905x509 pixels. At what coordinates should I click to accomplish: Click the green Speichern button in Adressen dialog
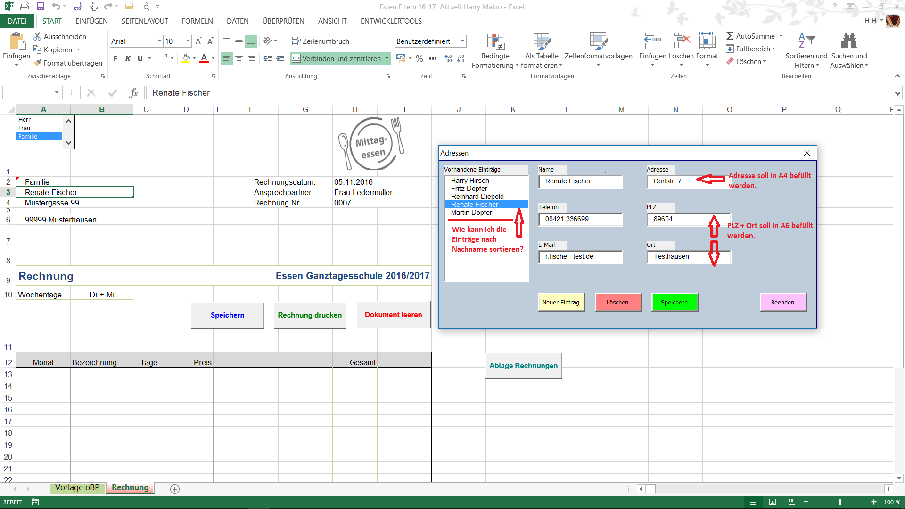tap(674, 302)
